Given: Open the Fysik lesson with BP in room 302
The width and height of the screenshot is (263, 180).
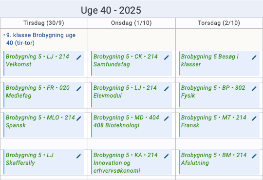Looking at the screenshot, I should pos(219,95).
